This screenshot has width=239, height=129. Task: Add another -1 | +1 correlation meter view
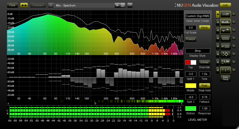[x=234, y=70]
